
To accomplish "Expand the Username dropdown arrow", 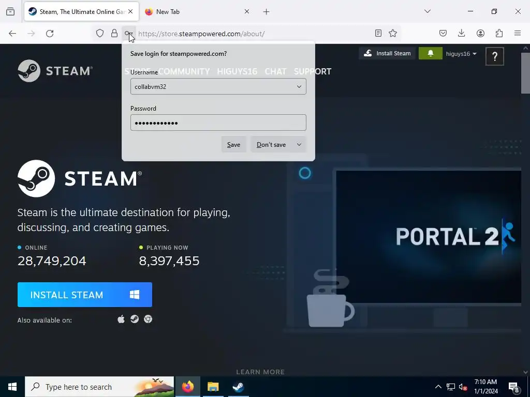I will pyautogui.click(x=299, y=86).
